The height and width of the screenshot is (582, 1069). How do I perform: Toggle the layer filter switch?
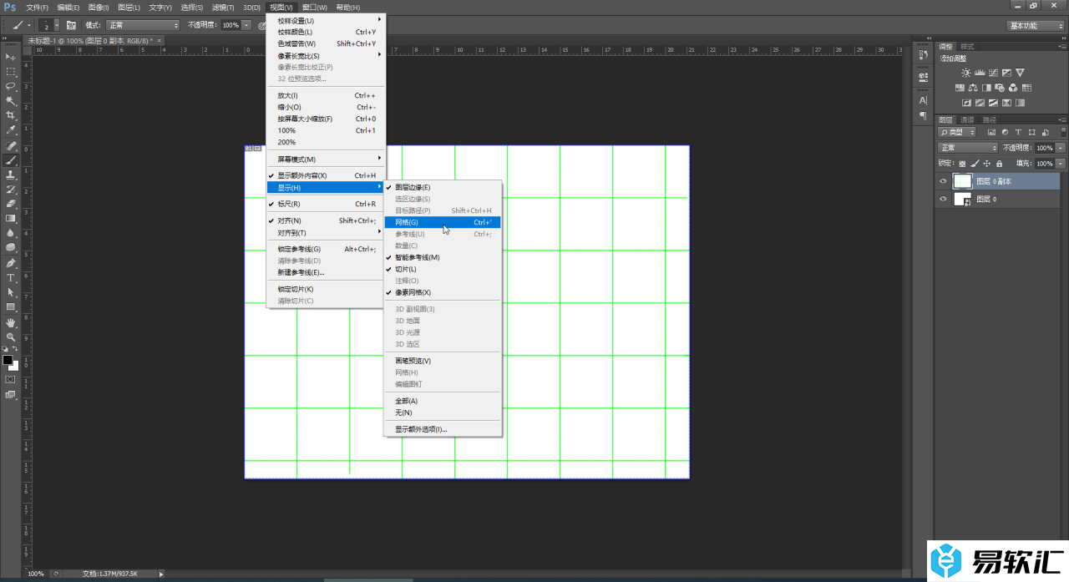[1061, 132]
